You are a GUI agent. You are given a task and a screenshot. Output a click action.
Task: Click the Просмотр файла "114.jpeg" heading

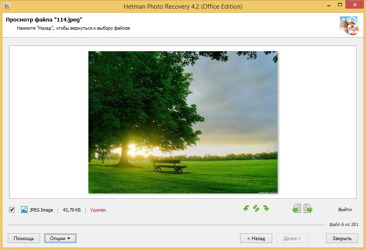pos(44,19)
